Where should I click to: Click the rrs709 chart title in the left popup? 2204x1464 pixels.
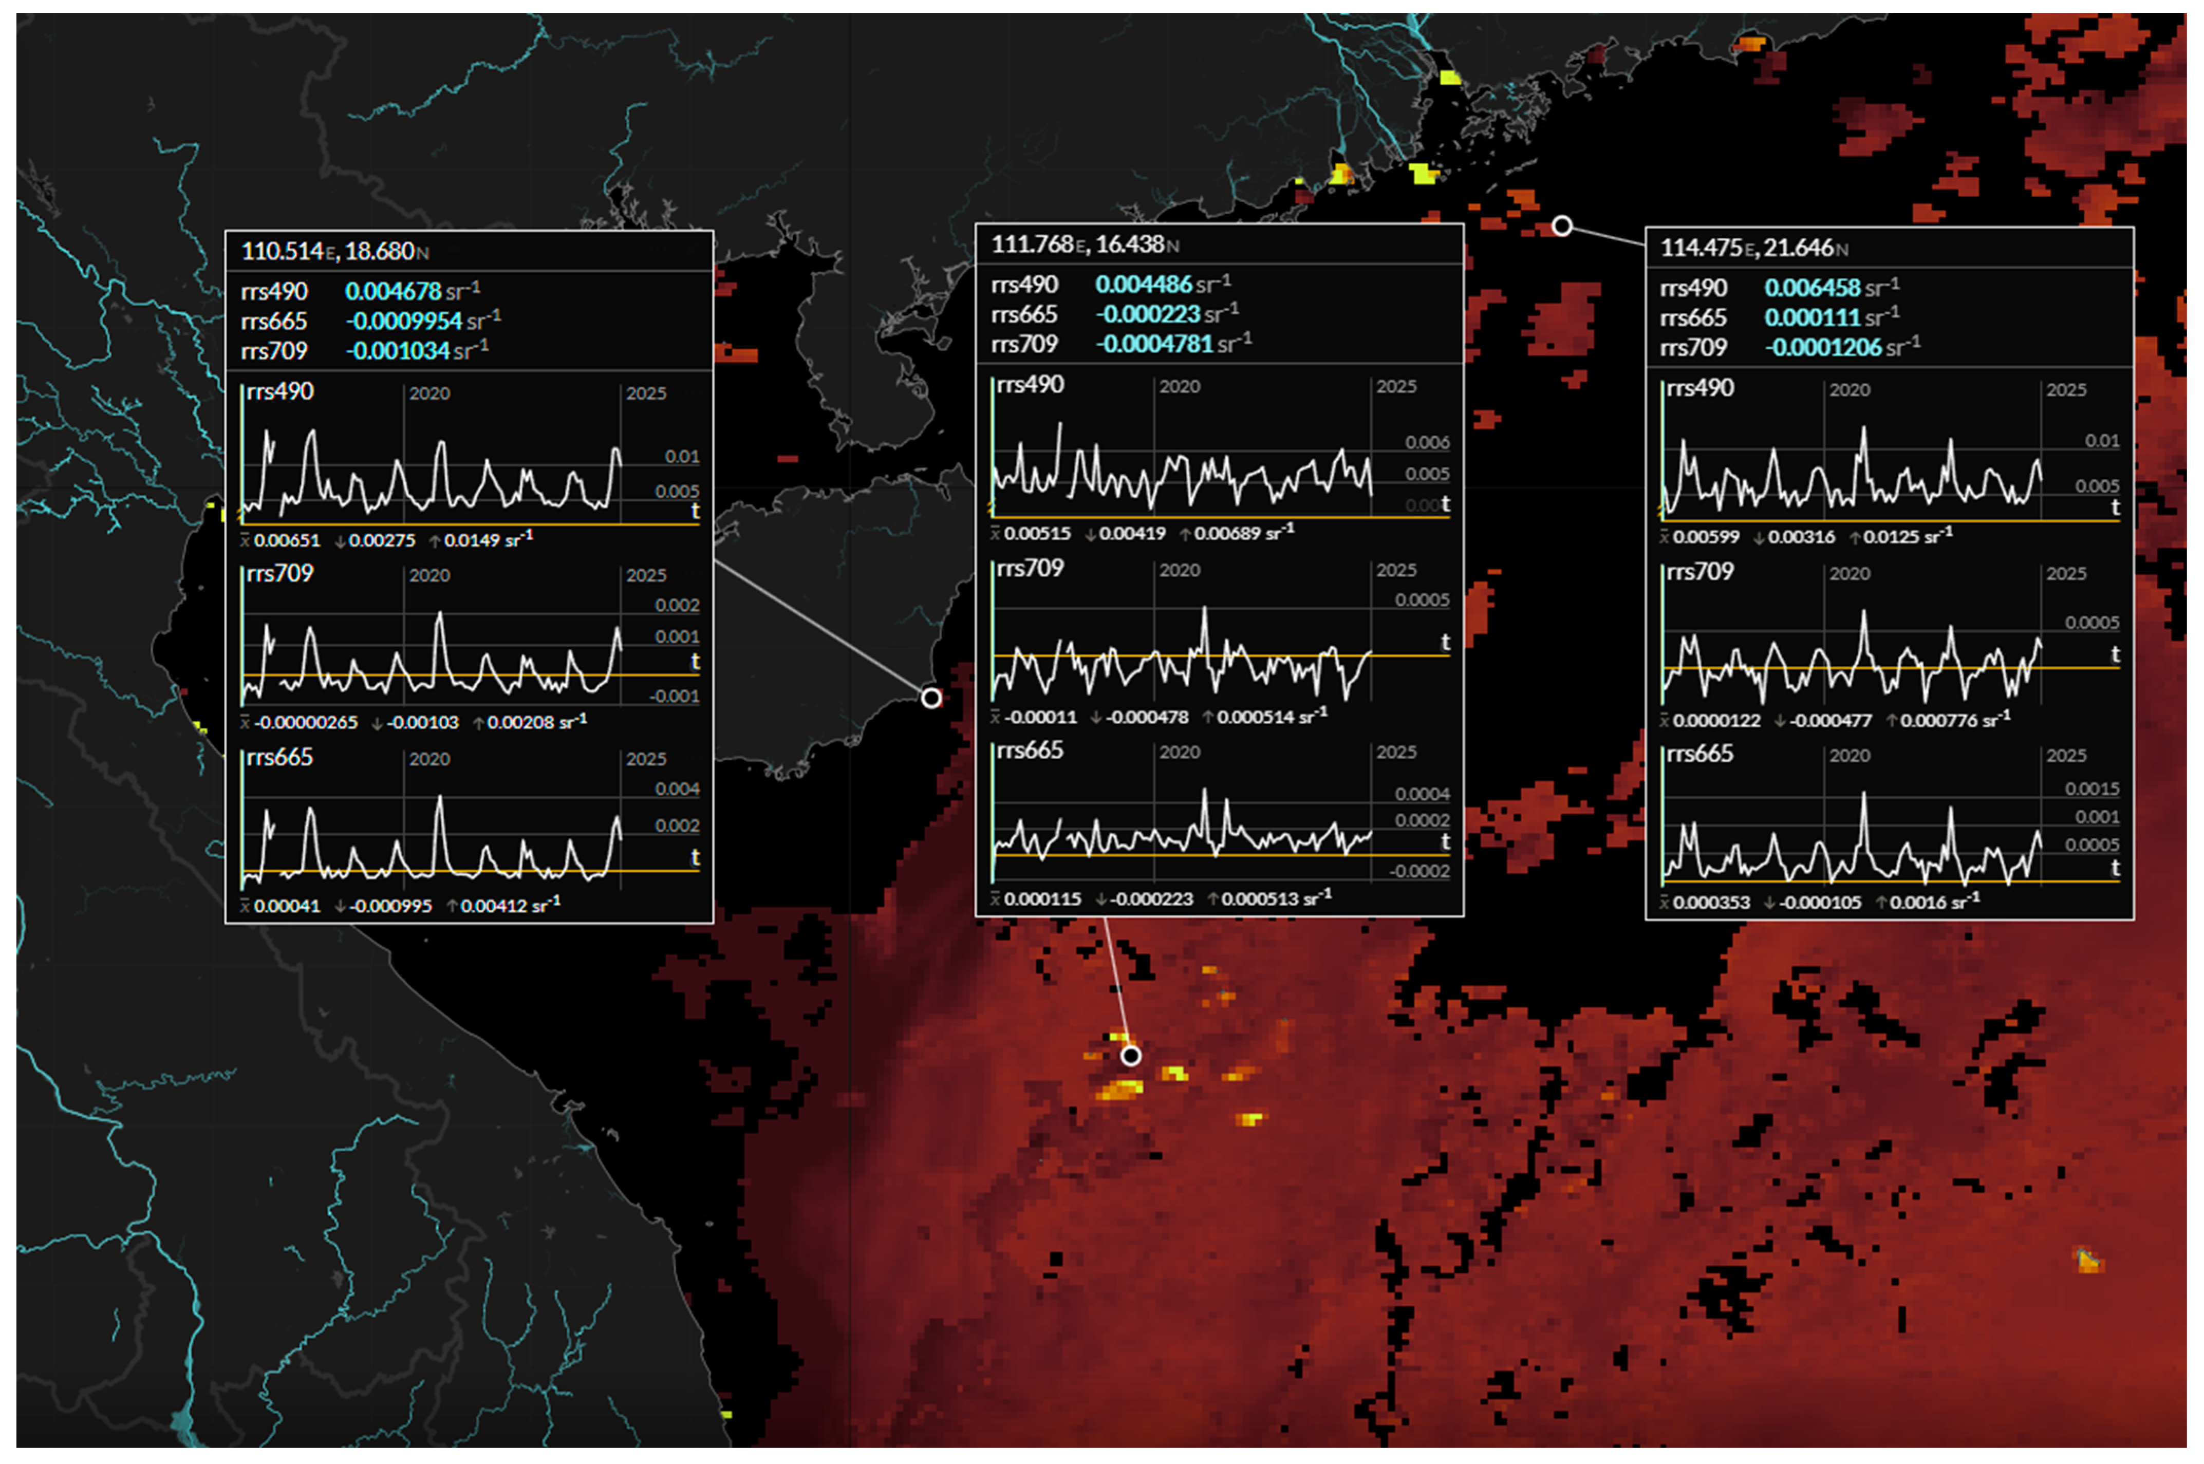pos(279,573)
